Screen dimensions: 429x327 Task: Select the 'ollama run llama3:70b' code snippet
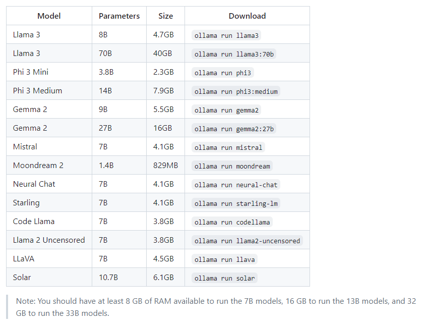(234, 54)
